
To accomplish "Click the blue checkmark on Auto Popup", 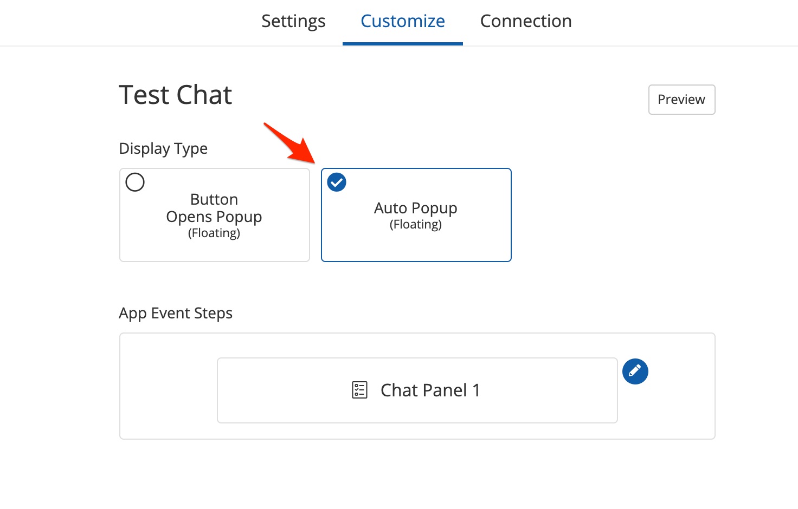I will point(337,182).
